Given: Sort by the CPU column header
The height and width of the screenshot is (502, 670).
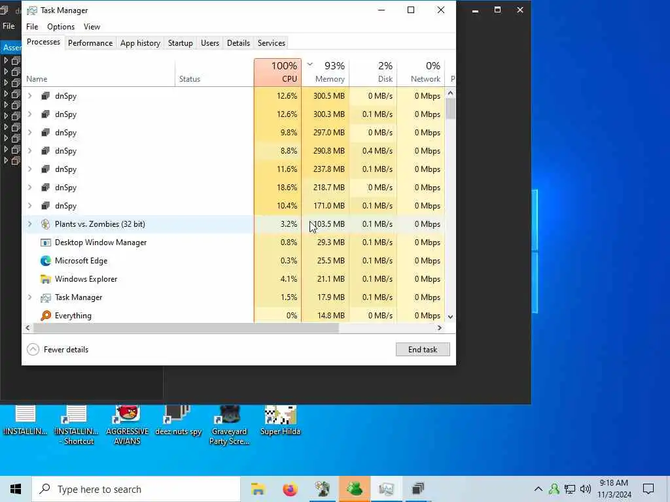Looking at the screenshot, I should pyautogui.click(x=277, y=73).
